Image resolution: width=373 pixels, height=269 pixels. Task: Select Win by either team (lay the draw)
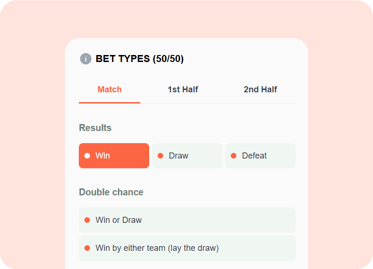pyautogui.click(x=187, y=248)
